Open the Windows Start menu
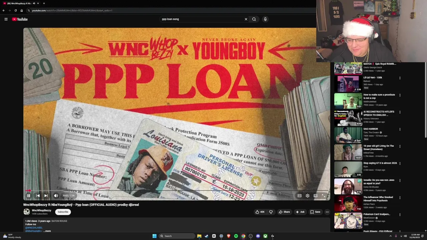This screenshot has width=427, height=240. (x=154, y=236)
